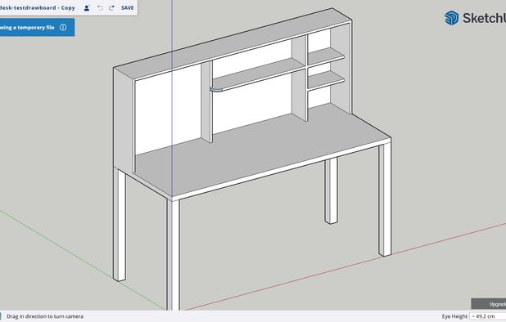Select the curved-edge middle shelf in the hutch
The image size is (506, 322).
coord(258,74)
